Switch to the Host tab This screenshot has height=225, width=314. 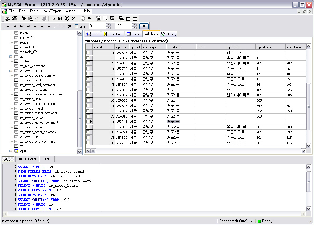point(93,34)
